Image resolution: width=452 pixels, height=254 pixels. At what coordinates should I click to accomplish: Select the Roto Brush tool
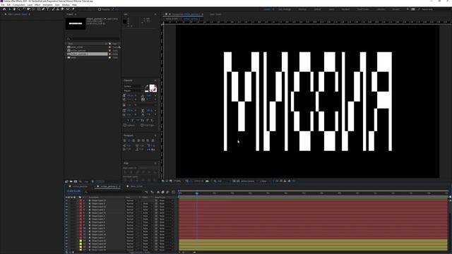point(68,9)
